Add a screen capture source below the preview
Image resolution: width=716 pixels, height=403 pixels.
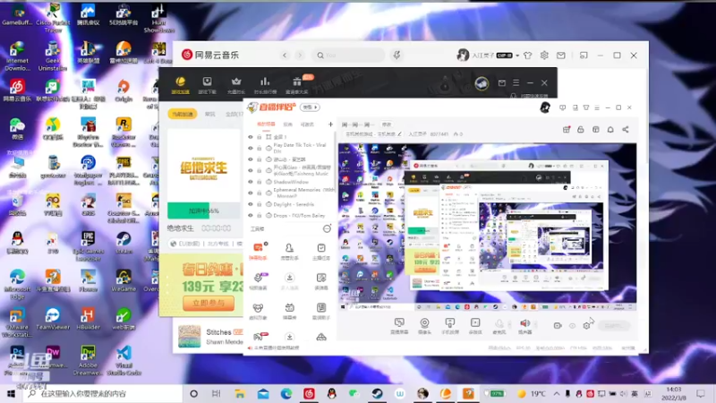(x=399, y=325)
